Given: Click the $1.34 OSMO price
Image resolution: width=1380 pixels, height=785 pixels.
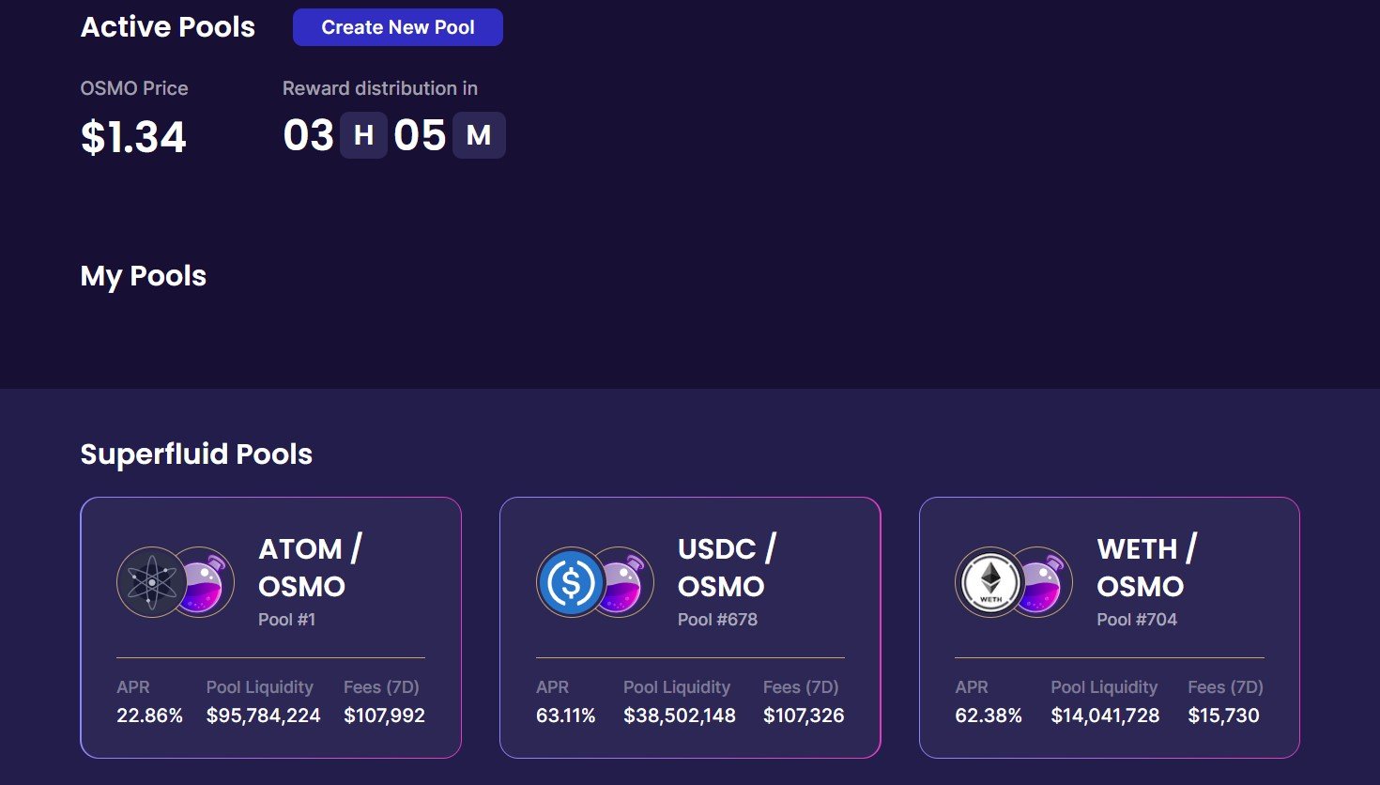Looking at the screenshot, I should pos(133,137).
